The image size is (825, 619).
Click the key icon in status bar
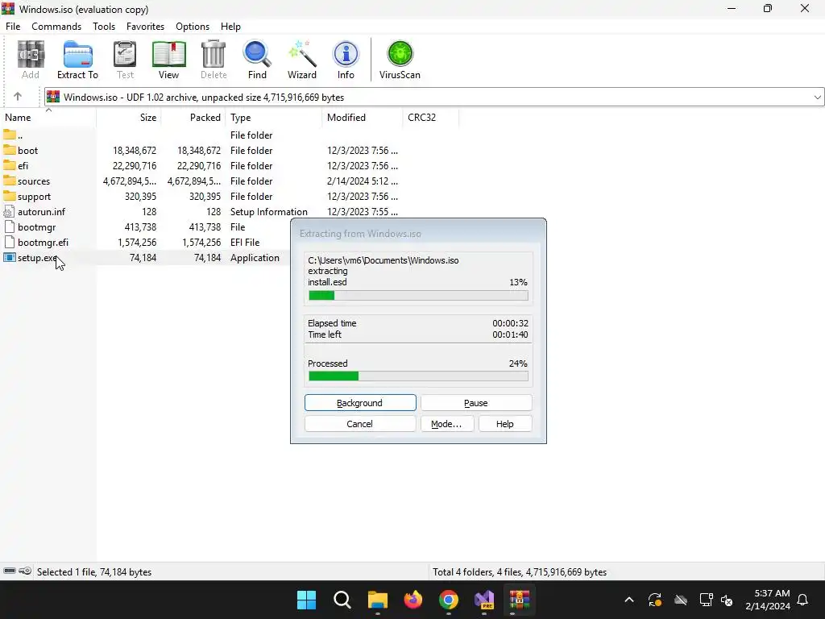click(25, 571)
